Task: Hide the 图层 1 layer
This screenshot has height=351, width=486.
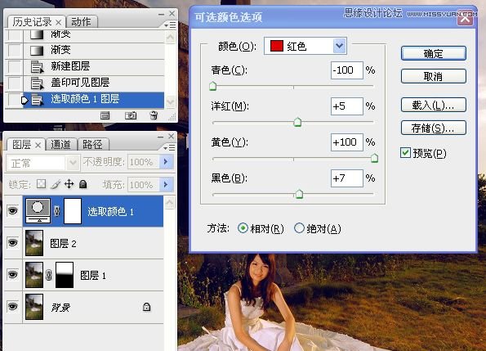Action: [13, 275]
